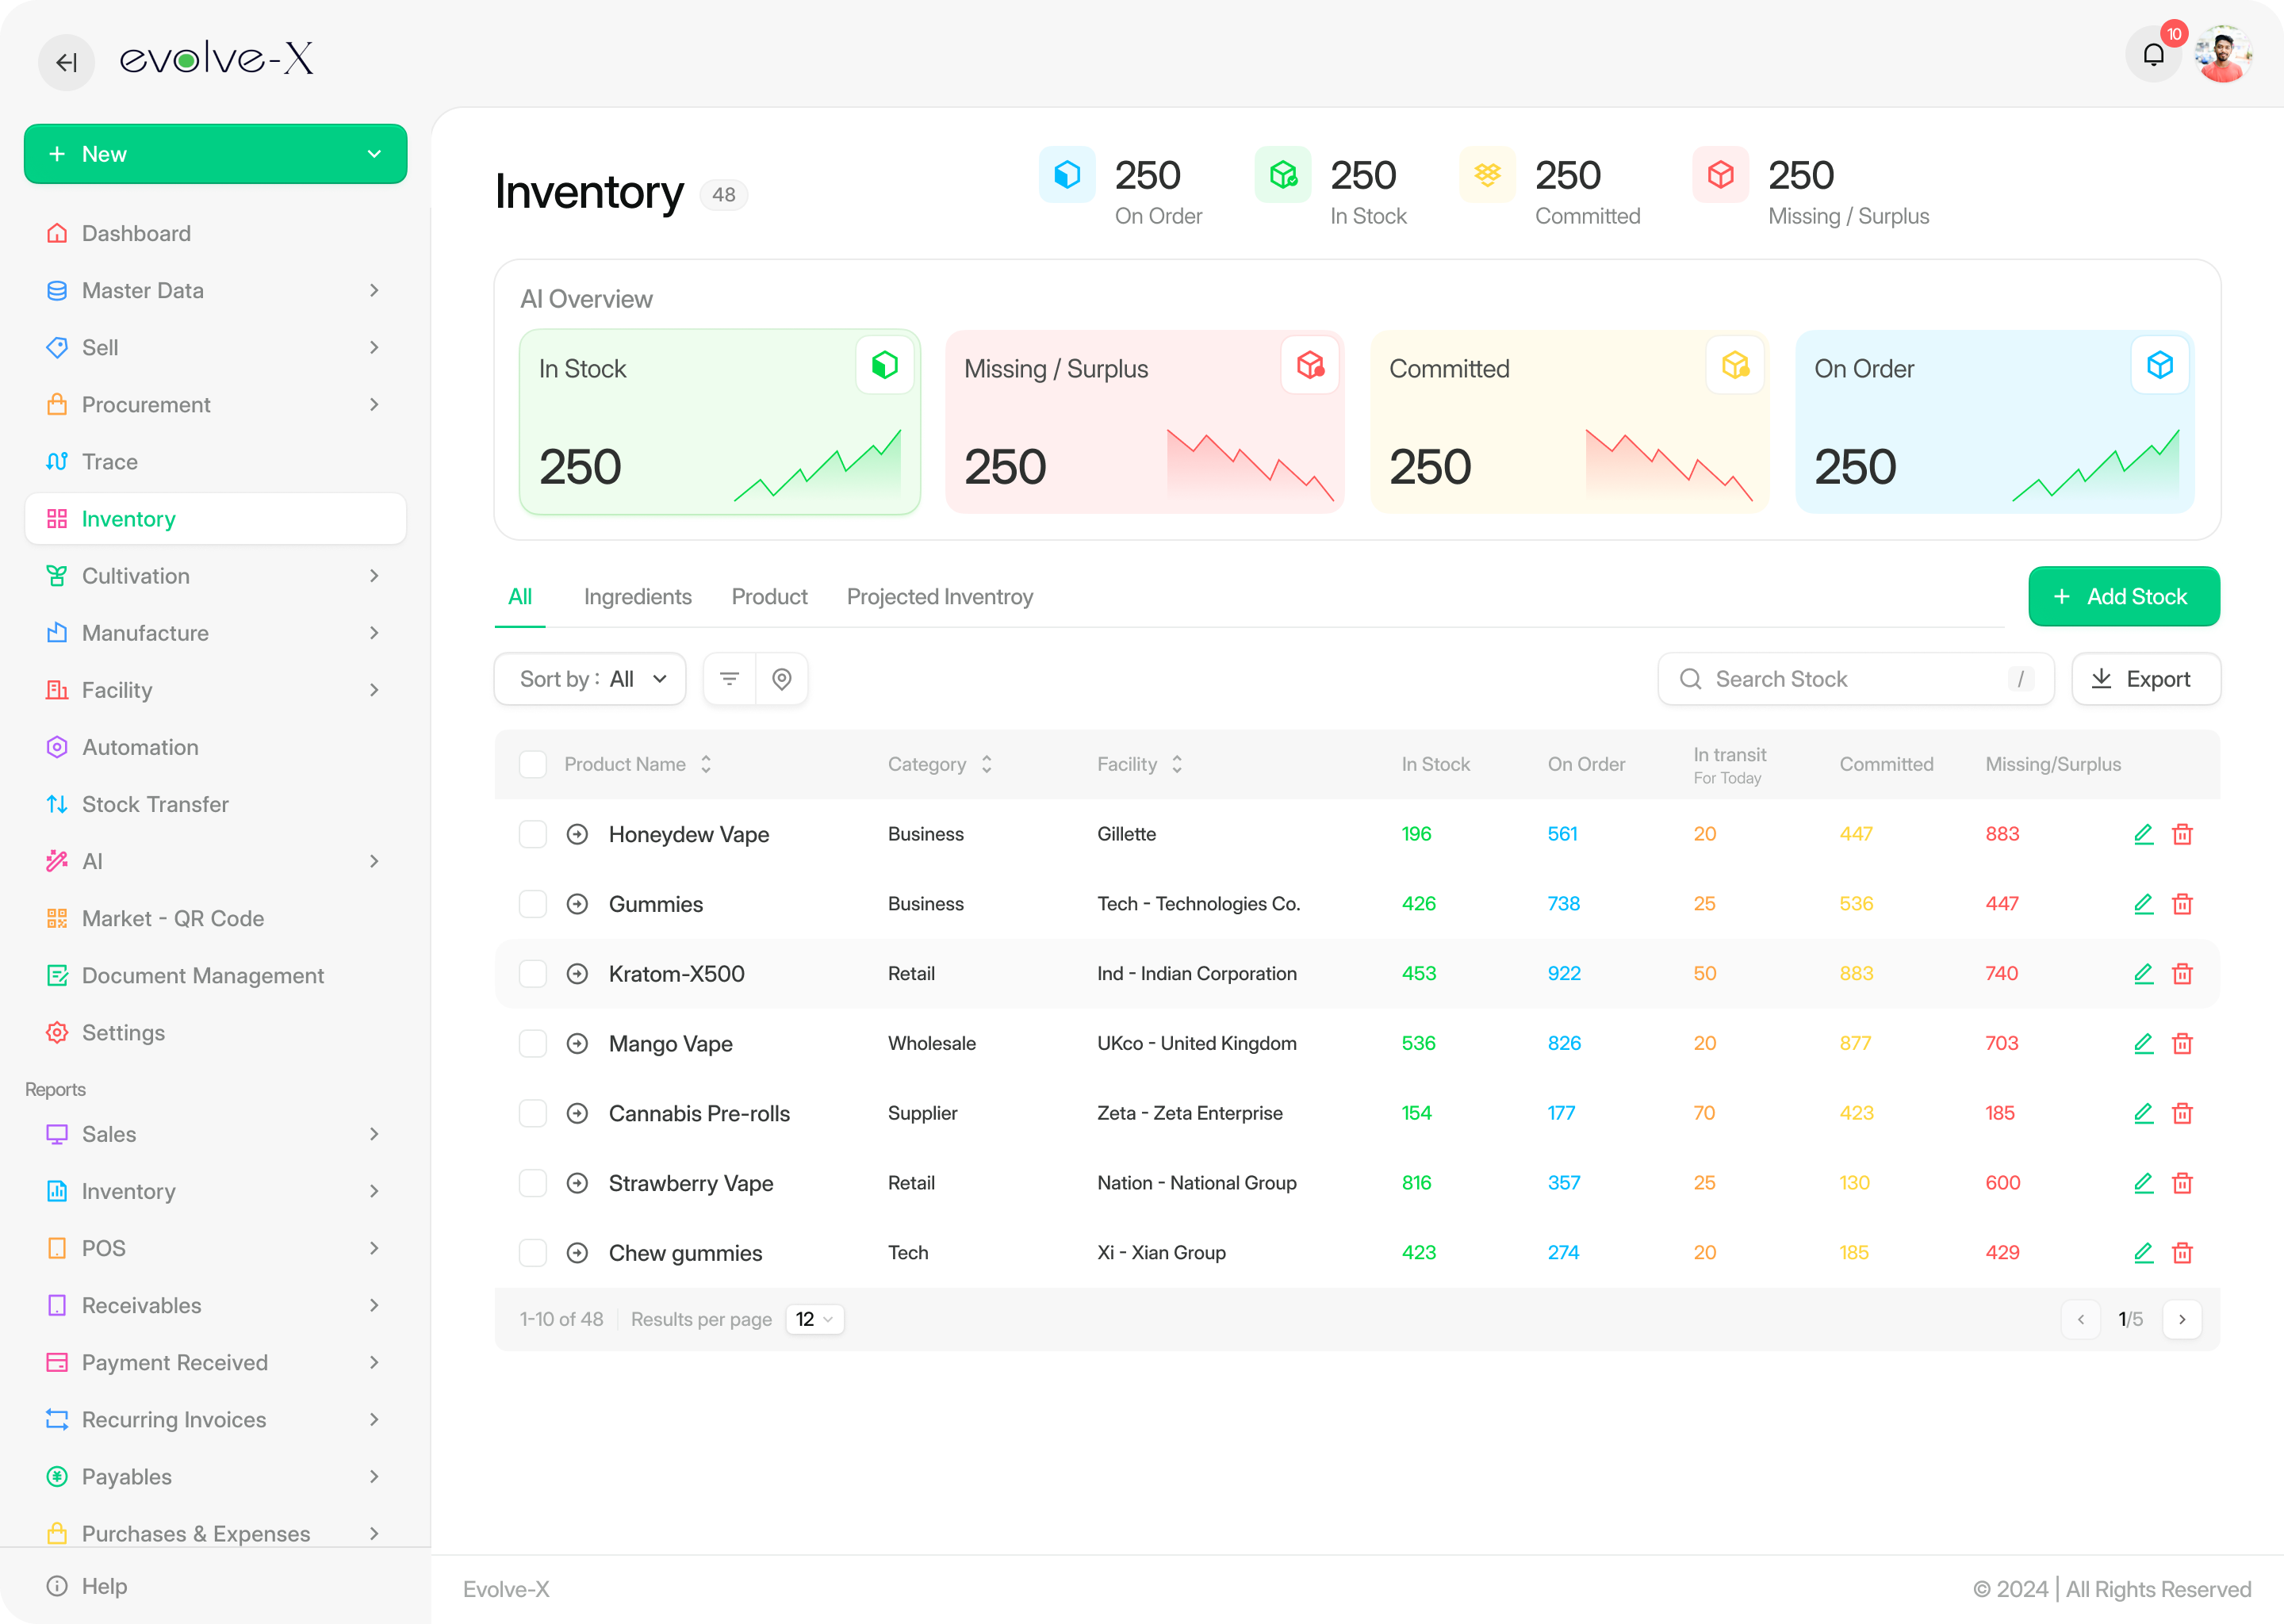Delete the Gummies row
The height and width of the screenshot is (1624, 2284).
pos(2182,904)
